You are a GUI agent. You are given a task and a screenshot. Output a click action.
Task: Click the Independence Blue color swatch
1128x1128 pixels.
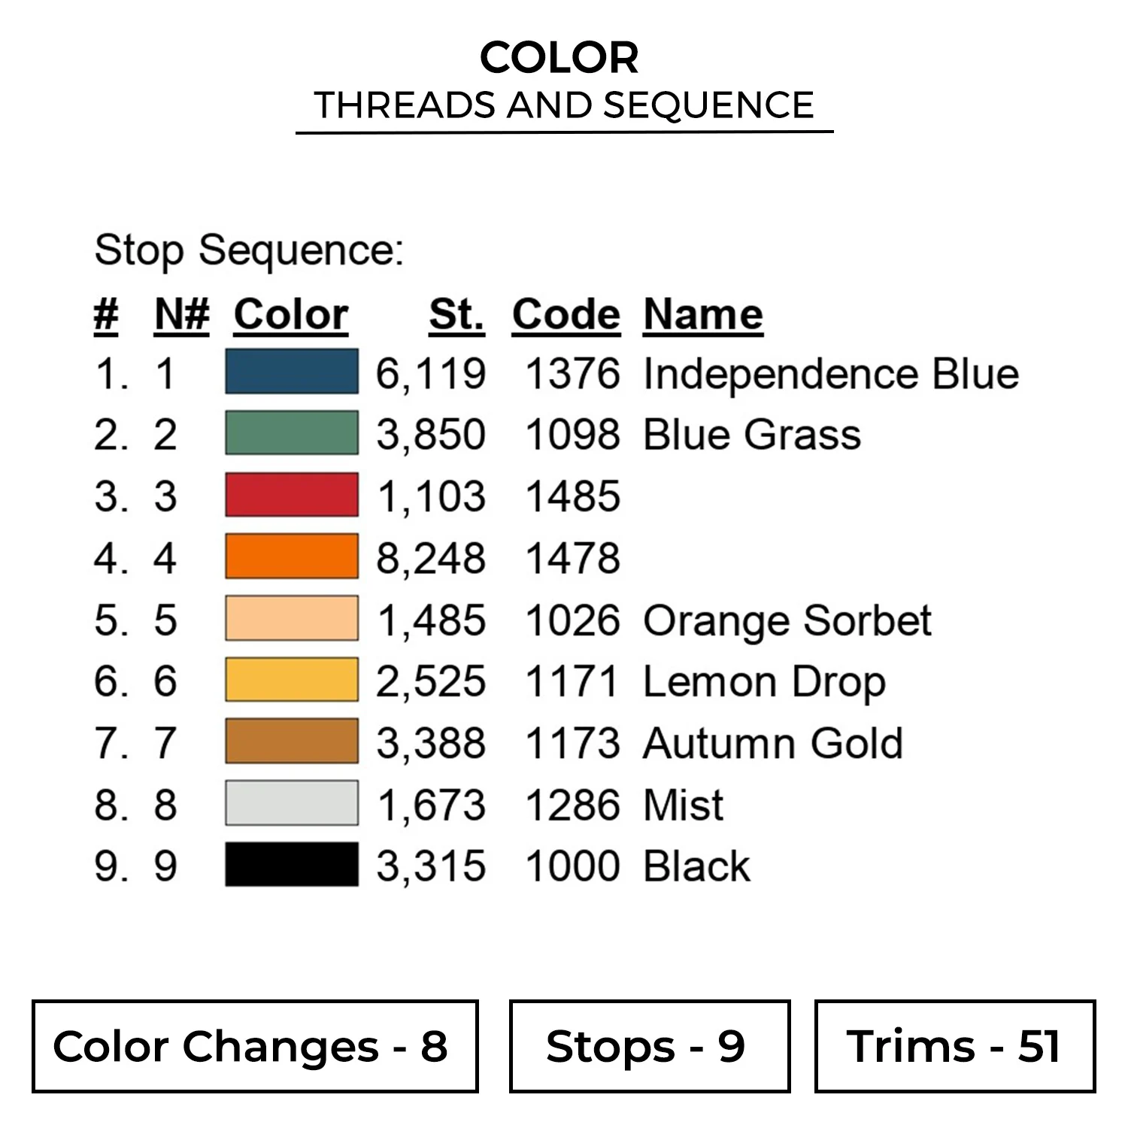pyautogui.click(x=292, y=371)
